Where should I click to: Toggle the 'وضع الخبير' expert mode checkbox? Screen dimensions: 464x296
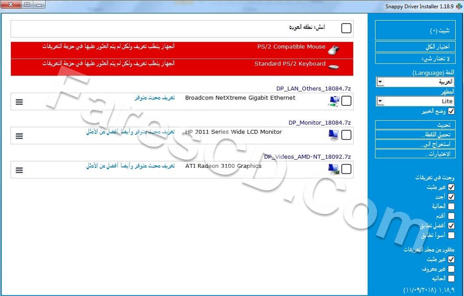point(451,111)
